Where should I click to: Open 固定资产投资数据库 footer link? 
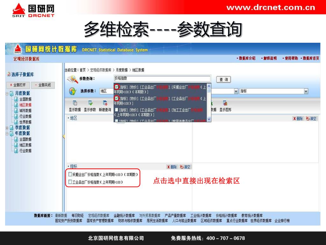pyautogui.click(x=69, y=221)
